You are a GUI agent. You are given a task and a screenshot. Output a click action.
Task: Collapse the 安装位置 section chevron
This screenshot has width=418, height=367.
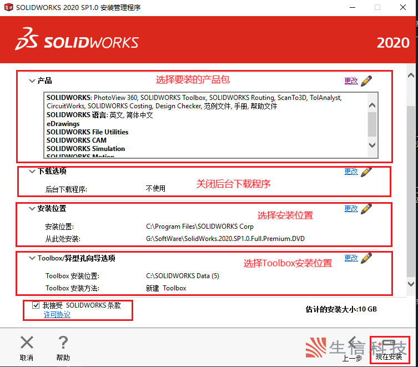[32, 209]
